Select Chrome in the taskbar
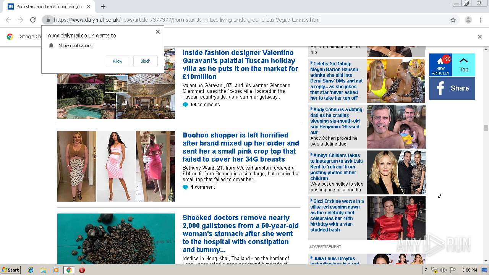The width and height of the screenshot is (489, 275). tap(69, 270)
